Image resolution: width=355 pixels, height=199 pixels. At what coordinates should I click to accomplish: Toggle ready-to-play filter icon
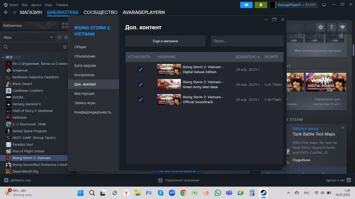pos(66,37)
